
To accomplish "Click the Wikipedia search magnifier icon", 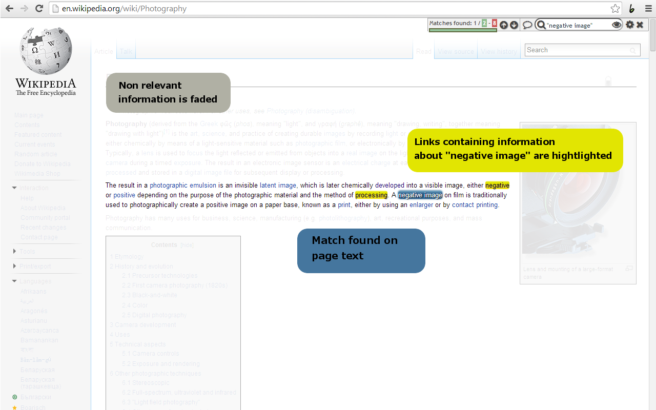I will pos(633,50).
